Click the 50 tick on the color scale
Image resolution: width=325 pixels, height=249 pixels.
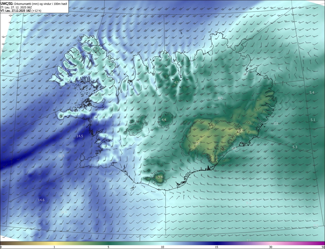click(x=323, y=247)
